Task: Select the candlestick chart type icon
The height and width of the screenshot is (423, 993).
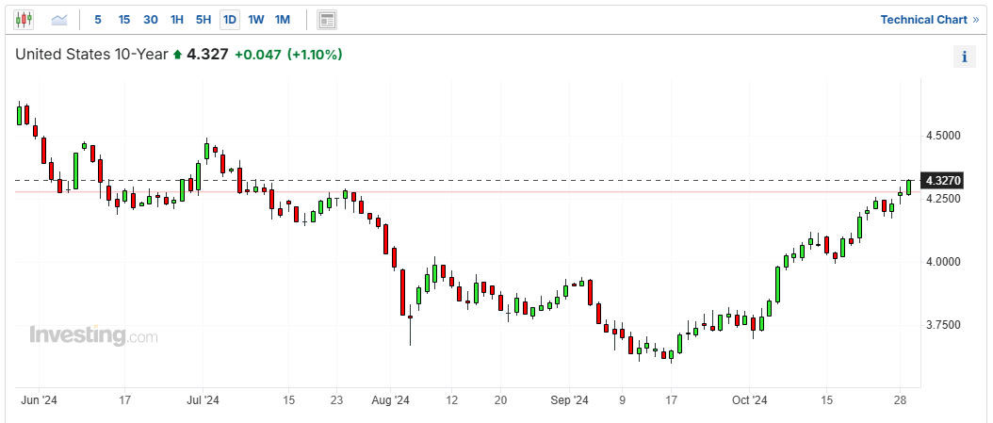Action: pyautogui.click(x=24, y=20)
